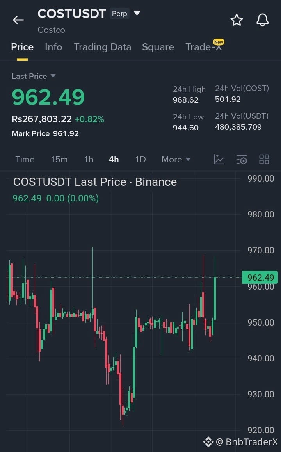Select the Time chart interval
Image resolution: width=281 pixels, height=452 pixels.
coord(25,159)
